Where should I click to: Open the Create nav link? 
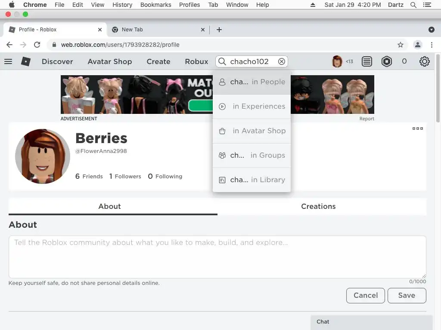click(158, 61)
